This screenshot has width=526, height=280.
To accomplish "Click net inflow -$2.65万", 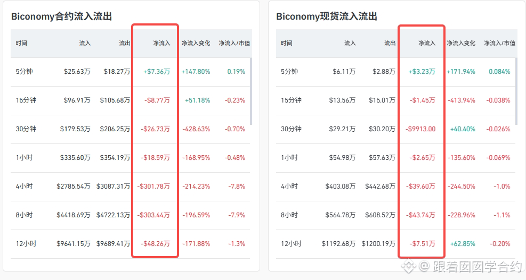I will [422, 158].
